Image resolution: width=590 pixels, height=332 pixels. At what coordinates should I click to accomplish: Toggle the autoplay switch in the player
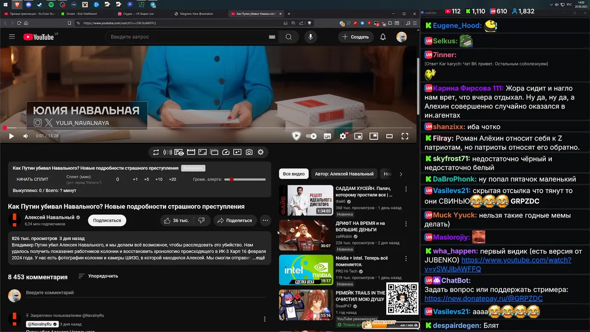pos(312,136)
